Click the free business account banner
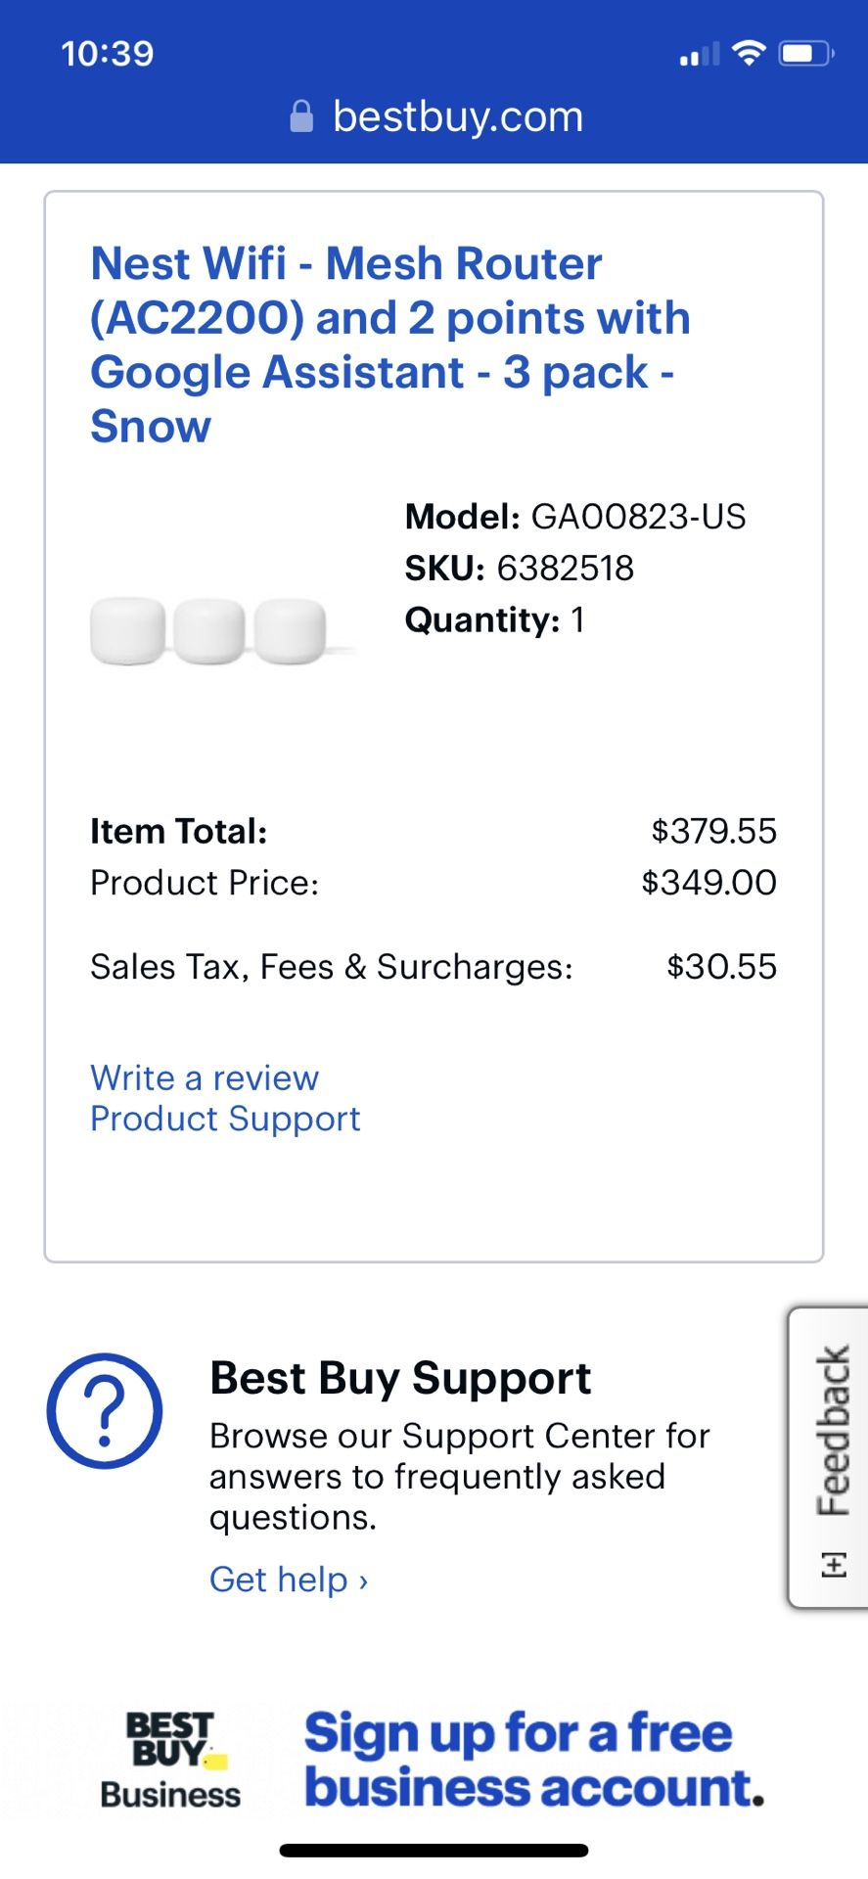This screenshot has height=1879, width=868. [x=533, y=1760]
